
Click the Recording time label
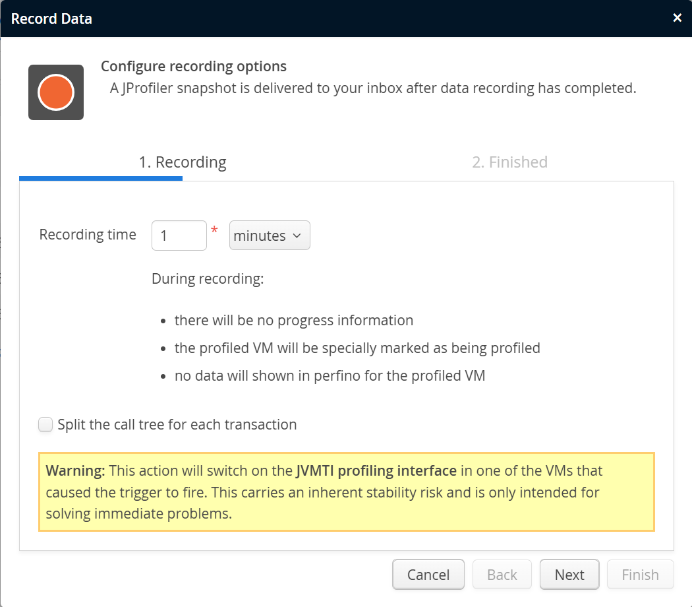(x=88, y=235)
